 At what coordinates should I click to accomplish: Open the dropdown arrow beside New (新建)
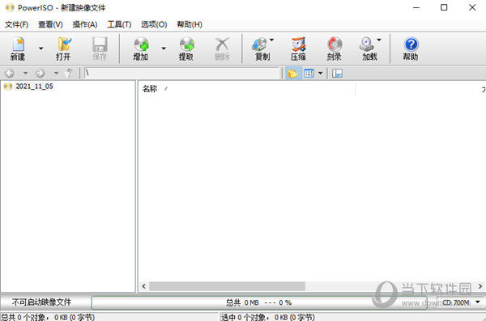point(41,49)
